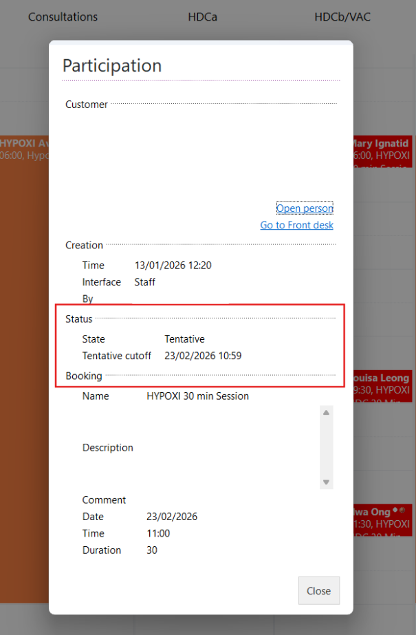This screenshot has height=635, width=416.
Task: Click the HYPOXI 30 min Session name
Action: (x=197, y=396)
